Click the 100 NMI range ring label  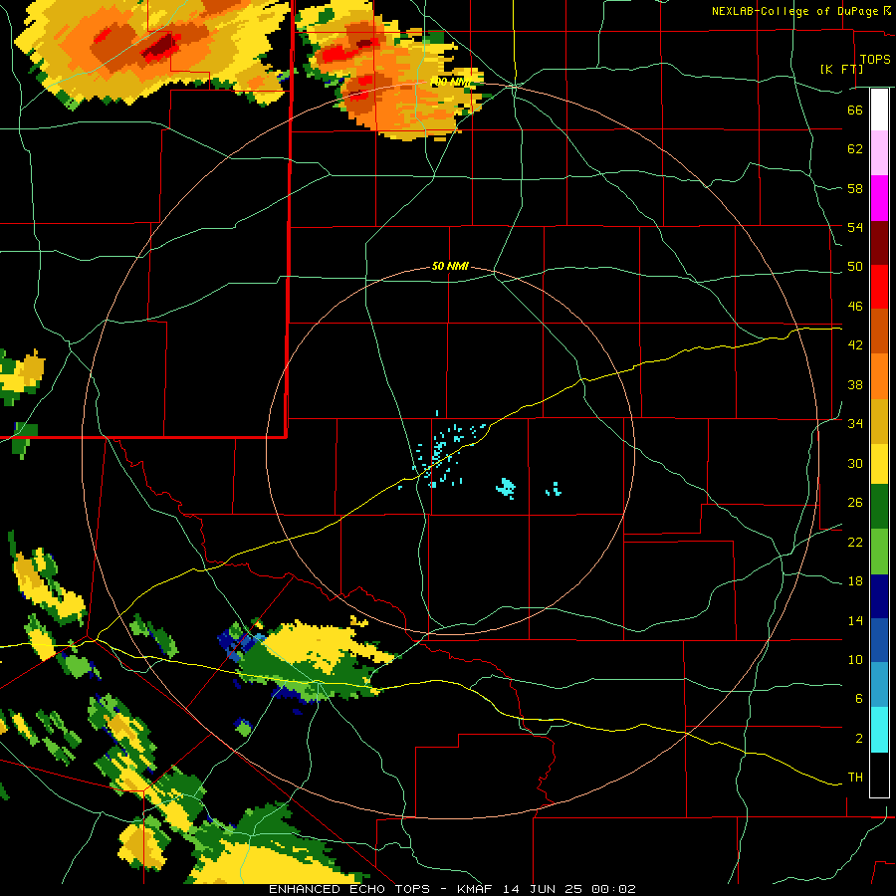click(451, 83)
